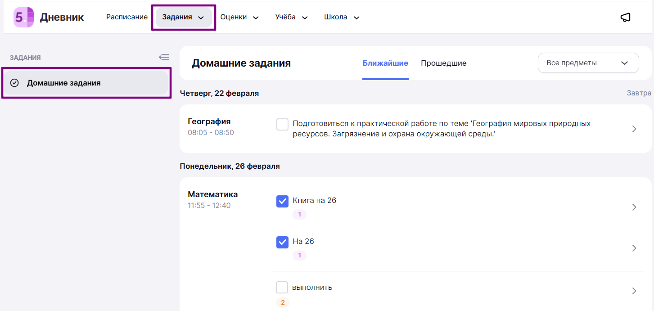Open География task with right arrow
The image size is (654, 311).
[x=634, y=129]
